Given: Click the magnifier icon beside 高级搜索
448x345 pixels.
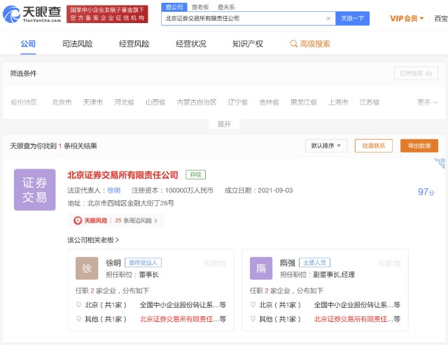Looking at the screenshot, I should pos(294,44).
